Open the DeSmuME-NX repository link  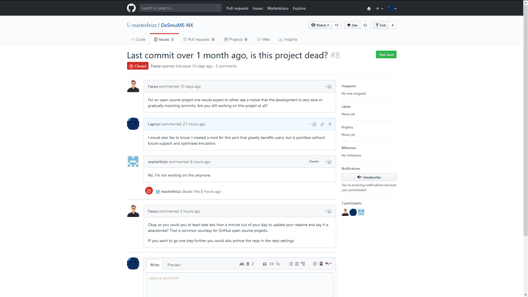(177, 25)
